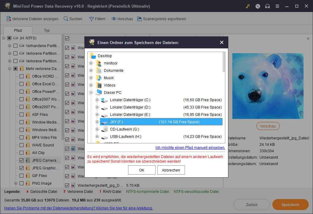This screenshot has width=313, height=214.
Task: Click the Vorschau eye icon in toolbar
Action: pyautogui.click(x=114, y=19)
